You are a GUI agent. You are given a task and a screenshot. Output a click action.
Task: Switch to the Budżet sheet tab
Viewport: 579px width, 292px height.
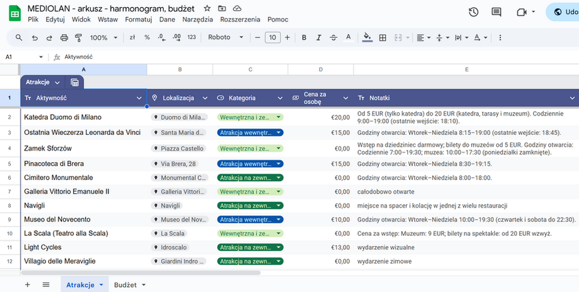[129, 284]
